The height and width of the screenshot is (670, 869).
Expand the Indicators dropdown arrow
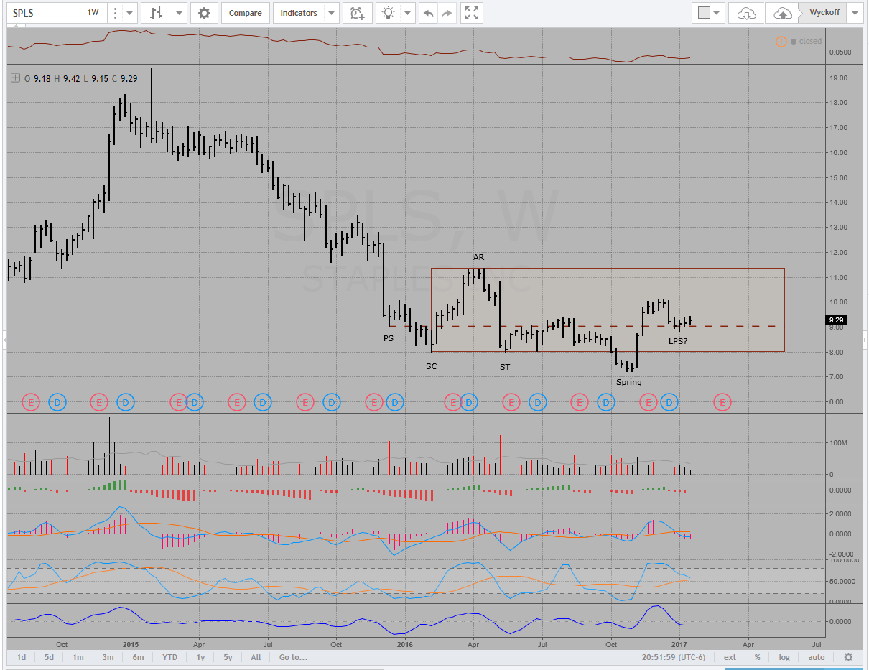(331, 13)
